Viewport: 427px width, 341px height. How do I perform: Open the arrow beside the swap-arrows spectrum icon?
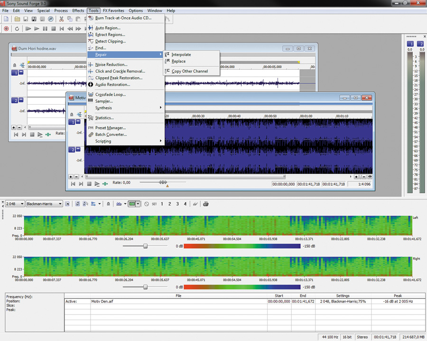coord(100,204)
